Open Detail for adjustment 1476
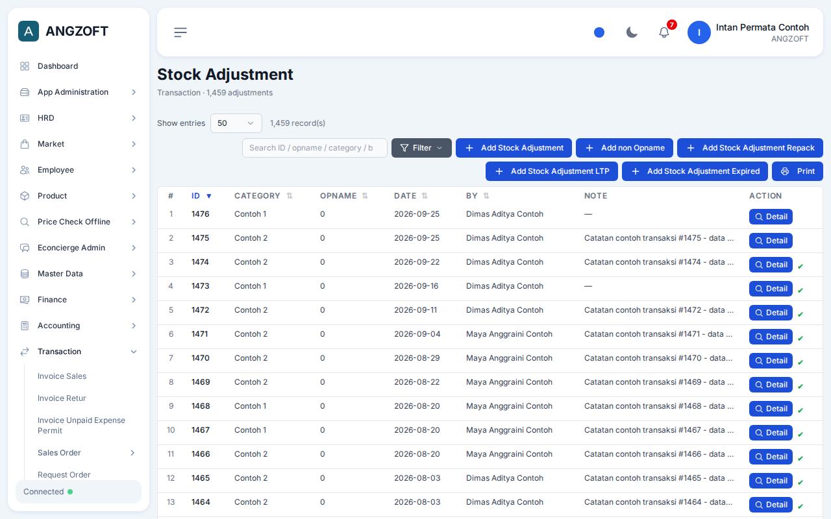Viewport: 831px width, 519px height. pyautogui.click(x=771, y=217)
